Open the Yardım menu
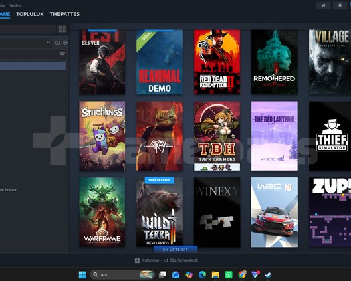Screen dimensions: 351x281 15,5
